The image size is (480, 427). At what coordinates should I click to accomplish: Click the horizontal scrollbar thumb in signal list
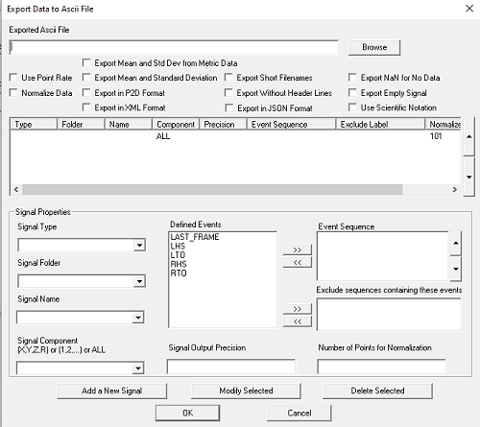[x=212, y=189]
